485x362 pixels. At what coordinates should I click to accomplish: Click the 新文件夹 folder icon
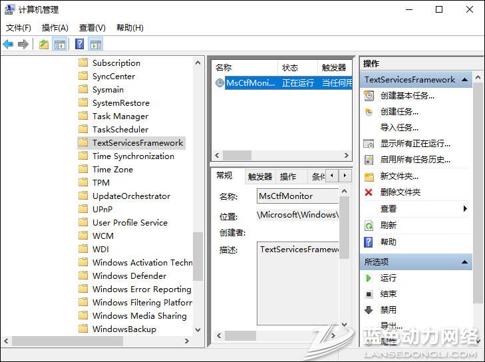pyautogui.click(x=369, y=176)
